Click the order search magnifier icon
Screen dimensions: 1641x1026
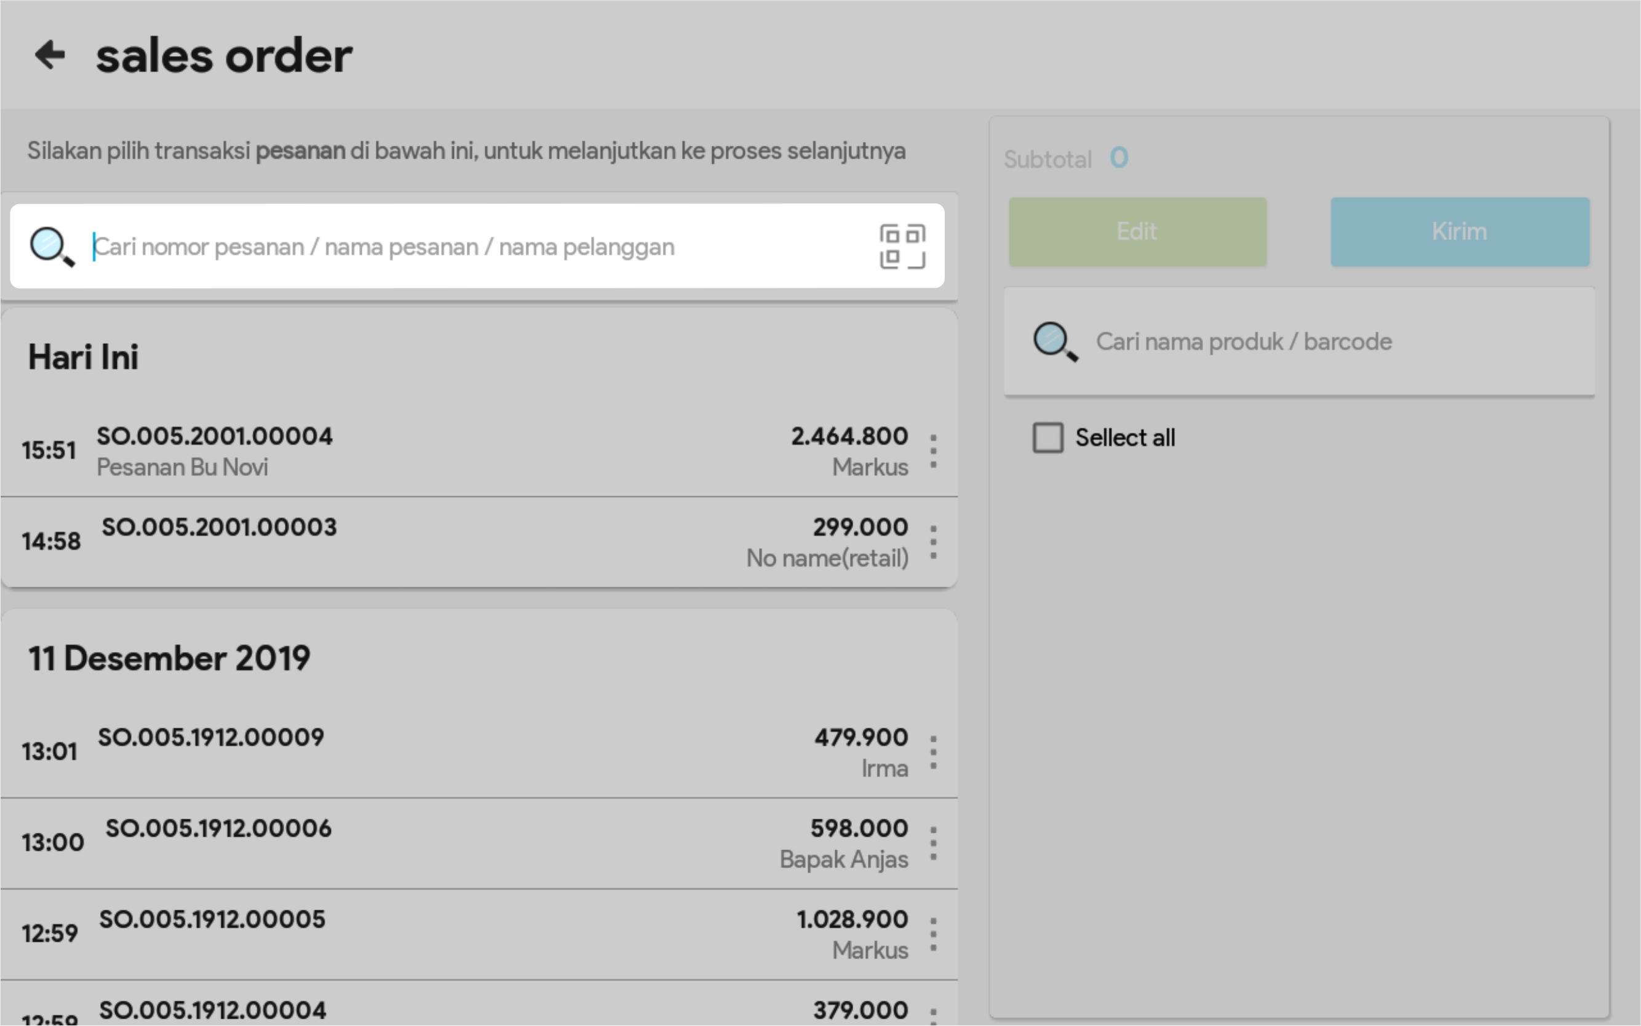coord(52,246)
